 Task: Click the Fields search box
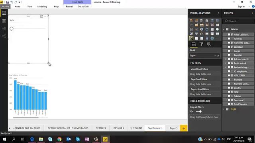tap(239, 21)
